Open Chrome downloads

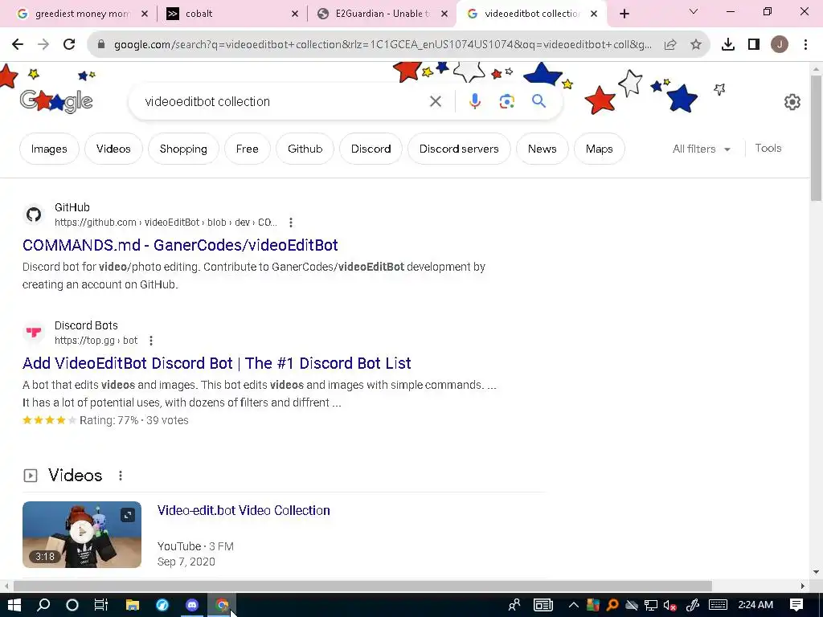click(728, 45)
